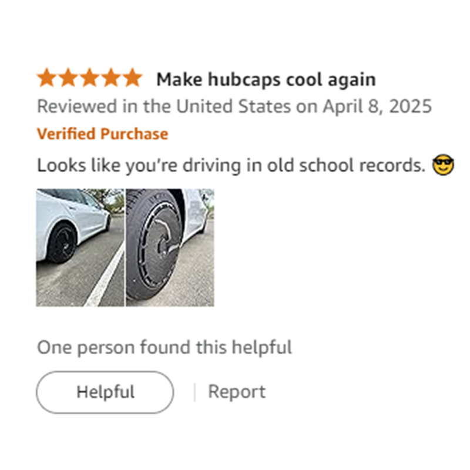Click the Report link
This screenshot has height=470, width=470.
237,391
